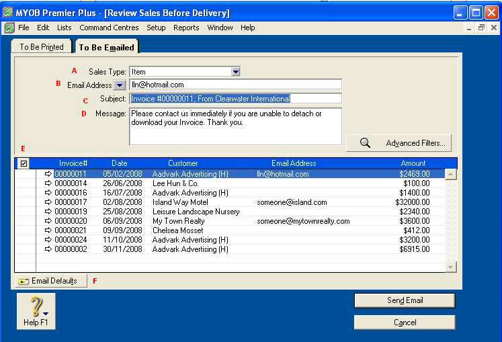
Task: Select the To Be Emailed tab
Action: (107, 48)
